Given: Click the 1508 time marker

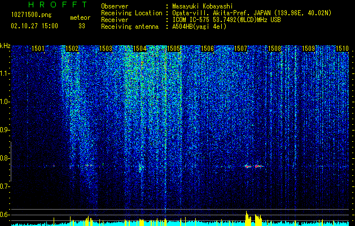Looking at the screenshot, I should point(274,49).
